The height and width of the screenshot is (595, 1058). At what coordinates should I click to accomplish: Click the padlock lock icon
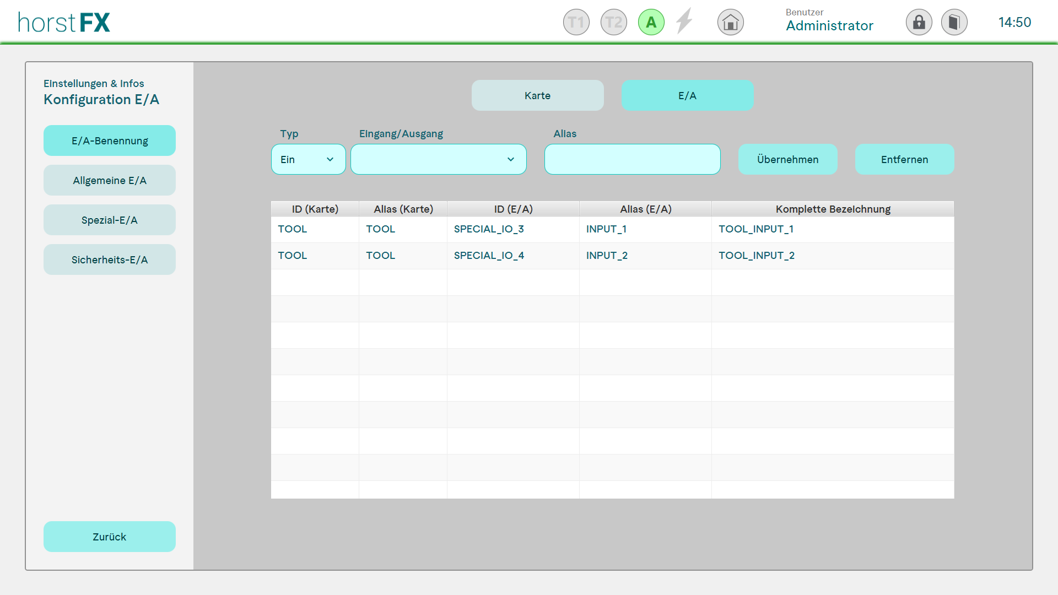919,23
